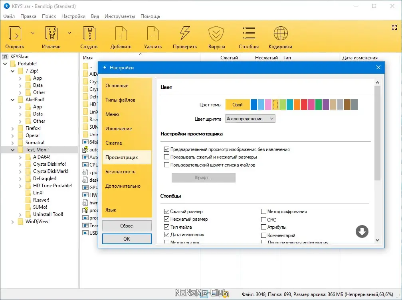This screenshot has width=402, height=300.
Task: Open the Инструменты menu
Action: 120,16
